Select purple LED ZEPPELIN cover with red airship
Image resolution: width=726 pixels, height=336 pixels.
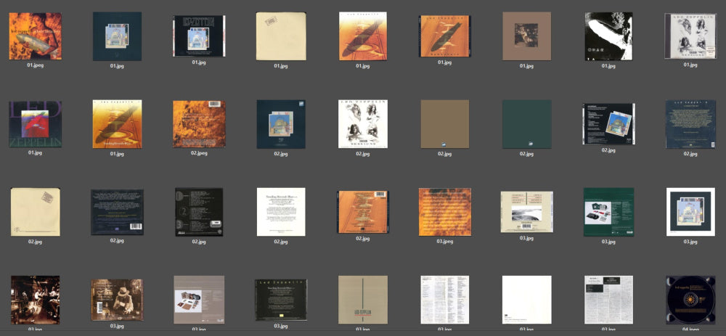35,125
